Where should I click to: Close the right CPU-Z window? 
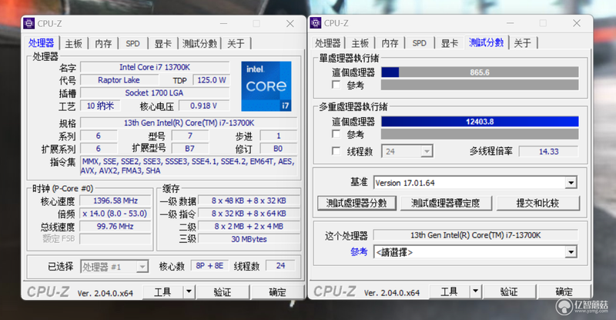576,23
